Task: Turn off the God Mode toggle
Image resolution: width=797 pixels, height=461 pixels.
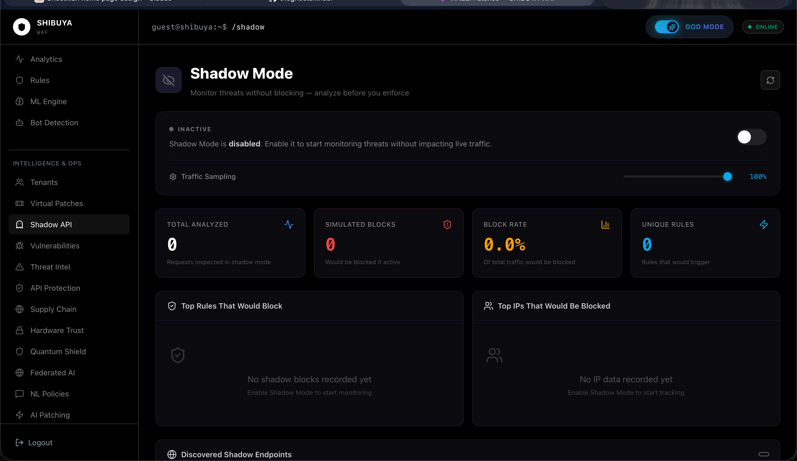Action: (666, 27)
